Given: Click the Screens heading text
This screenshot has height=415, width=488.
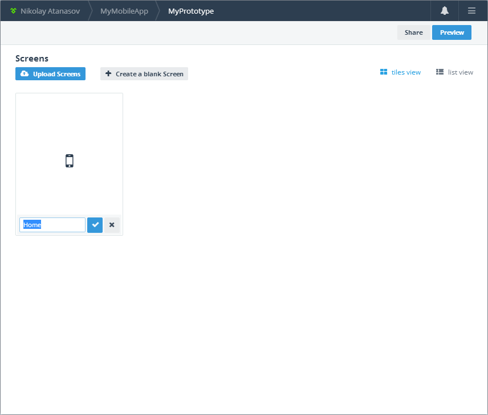Looking at the screenshot, I should tap(32, 59).
